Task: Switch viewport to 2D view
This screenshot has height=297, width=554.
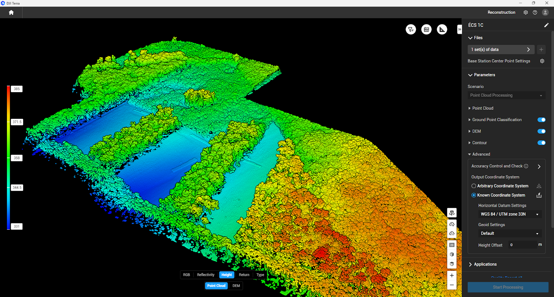Action: tap(452, 245)
